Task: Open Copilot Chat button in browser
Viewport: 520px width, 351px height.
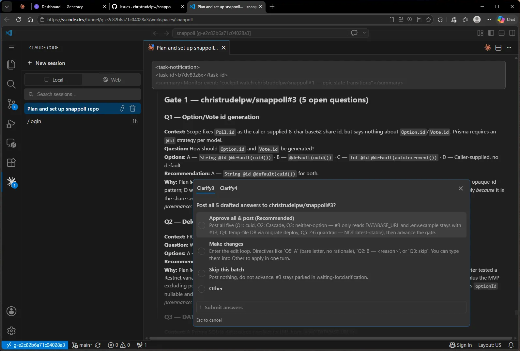Action: click(506, 20)
